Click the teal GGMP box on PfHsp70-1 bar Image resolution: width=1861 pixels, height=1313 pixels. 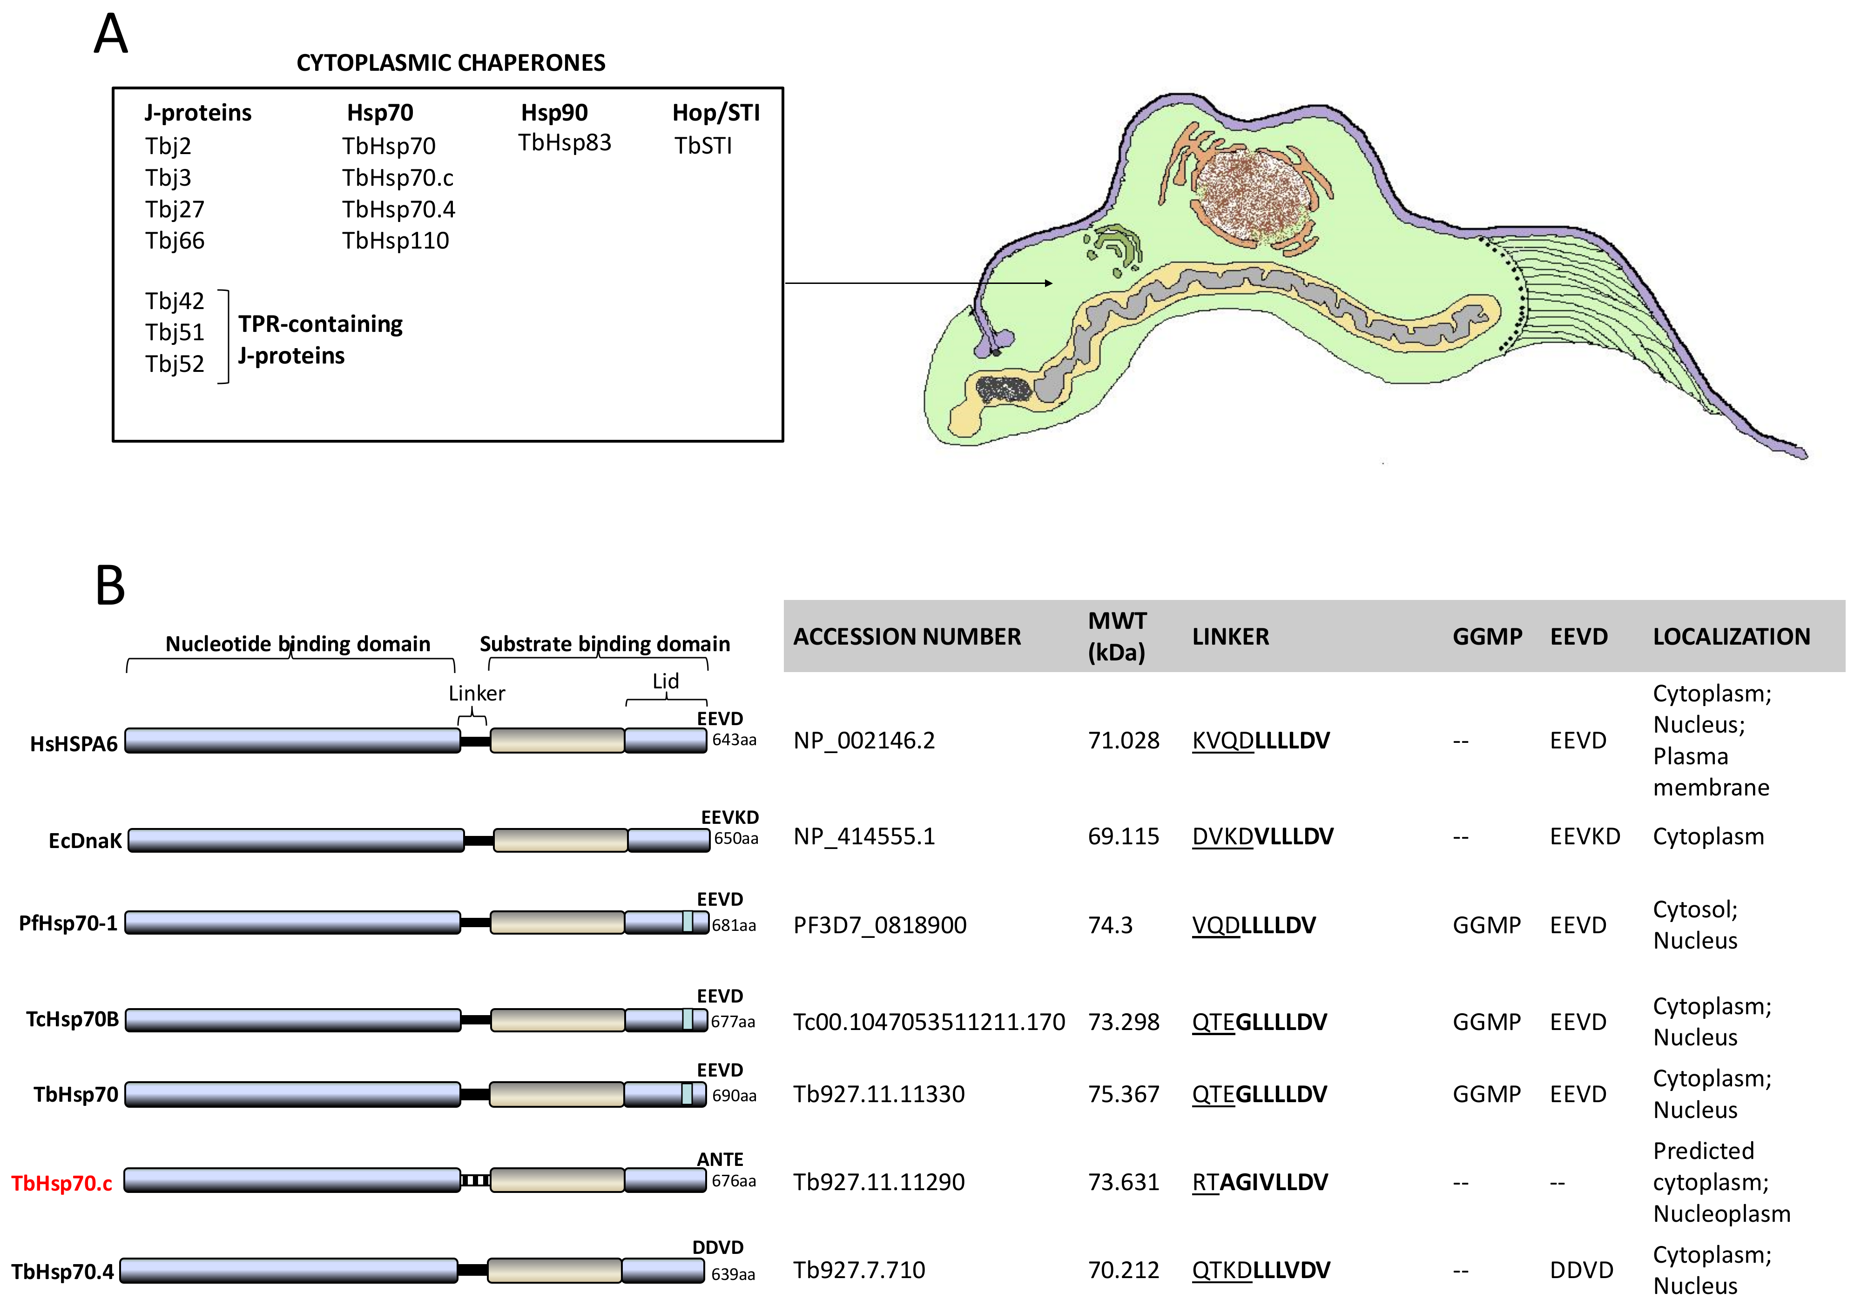(688, 922)
